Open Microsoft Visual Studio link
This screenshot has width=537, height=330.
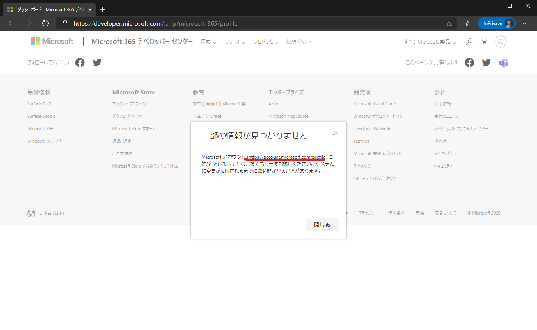pos(376,104)
